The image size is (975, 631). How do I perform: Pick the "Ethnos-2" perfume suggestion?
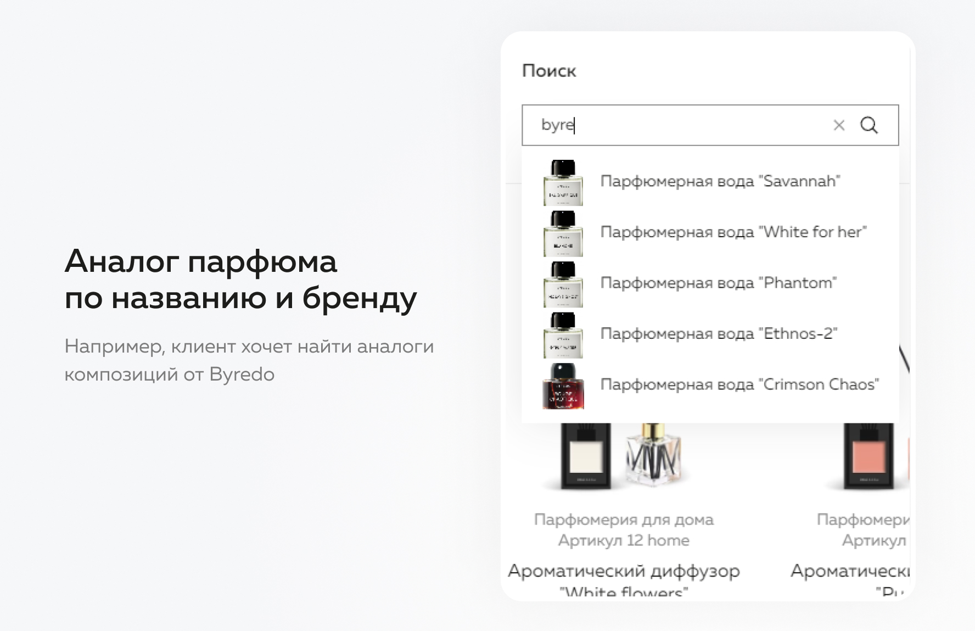point(719,333)
